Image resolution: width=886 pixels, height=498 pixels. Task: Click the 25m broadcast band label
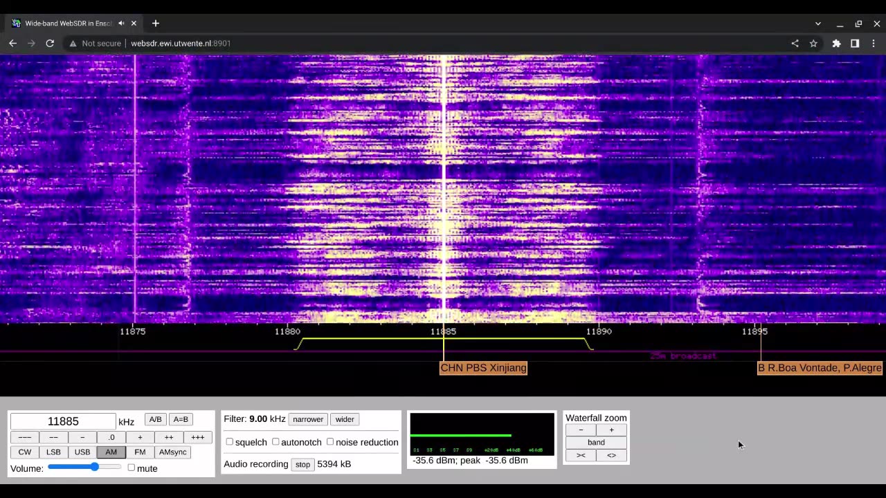point(682,356)
